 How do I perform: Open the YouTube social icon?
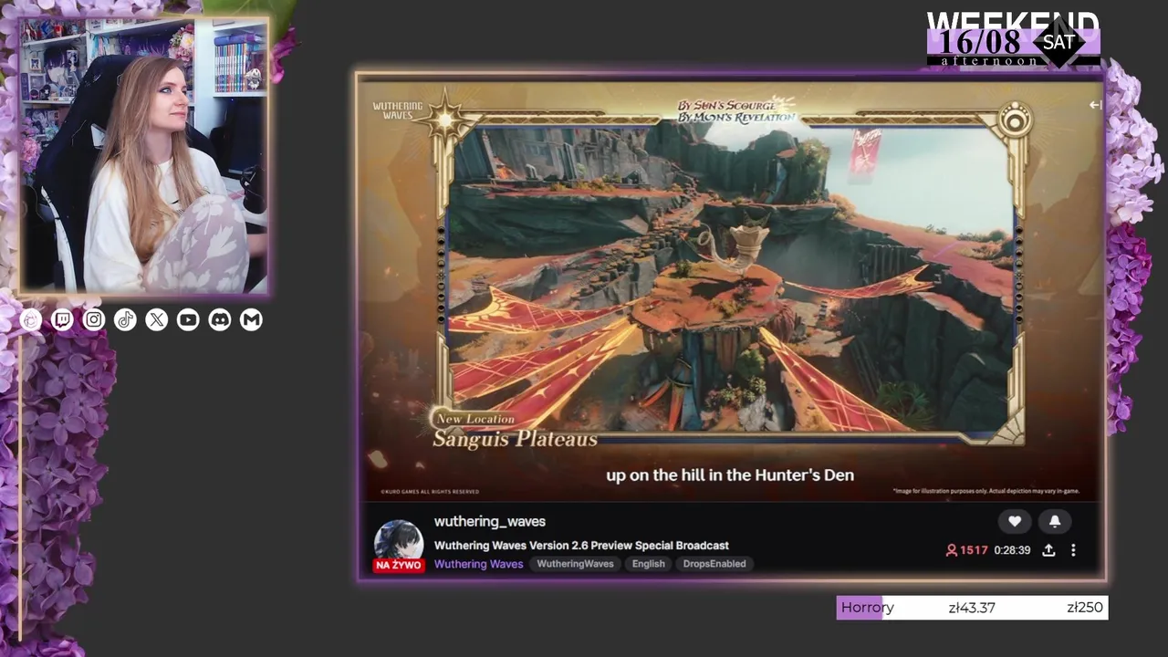click(188, 319)
